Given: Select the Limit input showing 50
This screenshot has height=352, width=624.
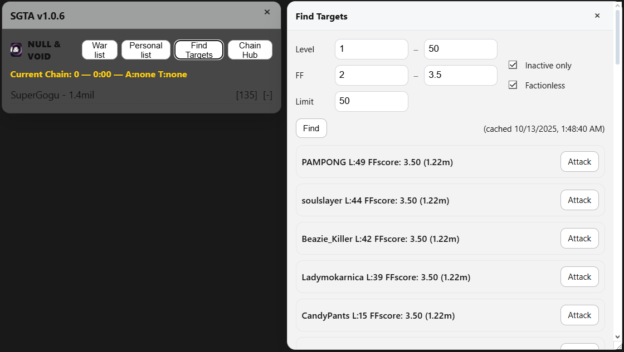Looking at the screenshot, I should tap(371, 101).
